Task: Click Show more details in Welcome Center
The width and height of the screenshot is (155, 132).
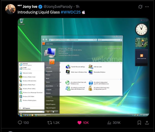Action: pos(113,48)
